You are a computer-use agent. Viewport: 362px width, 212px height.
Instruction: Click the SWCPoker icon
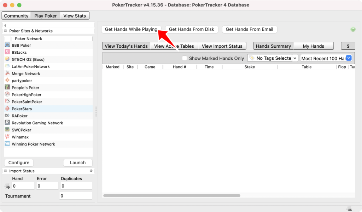7,130
